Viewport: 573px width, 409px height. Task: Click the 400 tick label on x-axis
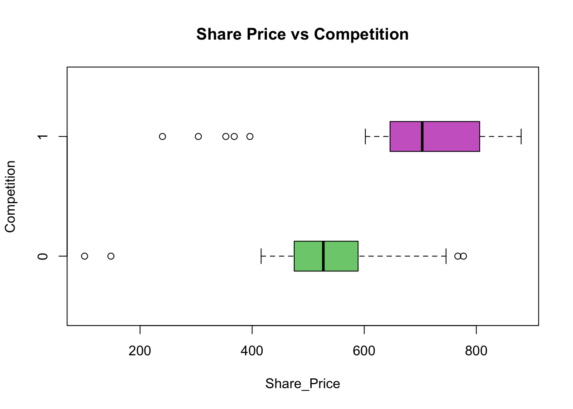(x=252, y=351)
